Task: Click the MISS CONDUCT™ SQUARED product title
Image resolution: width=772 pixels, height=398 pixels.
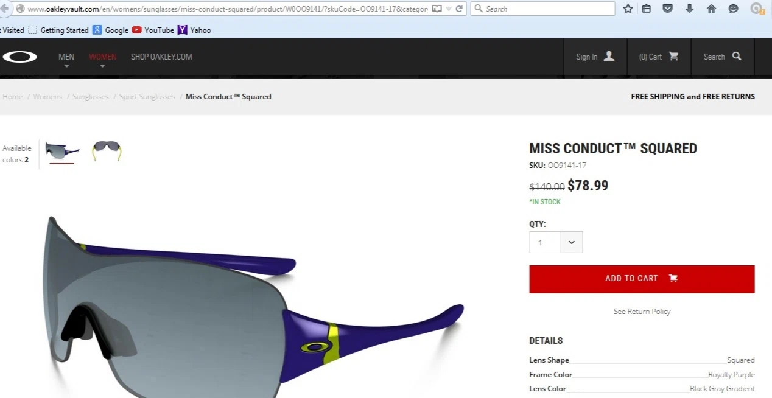Action: click(613, 148)
